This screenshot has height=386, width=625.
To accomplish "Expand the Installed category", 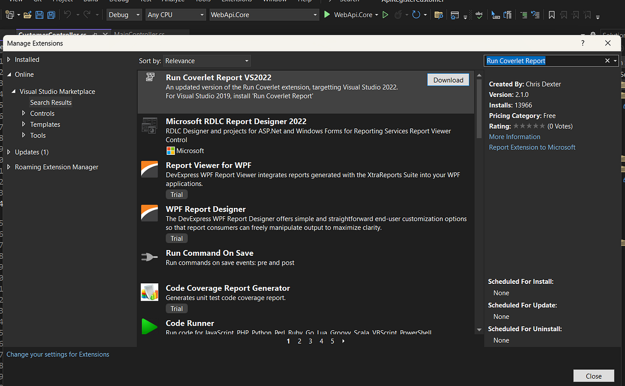I will coord(9,59).
